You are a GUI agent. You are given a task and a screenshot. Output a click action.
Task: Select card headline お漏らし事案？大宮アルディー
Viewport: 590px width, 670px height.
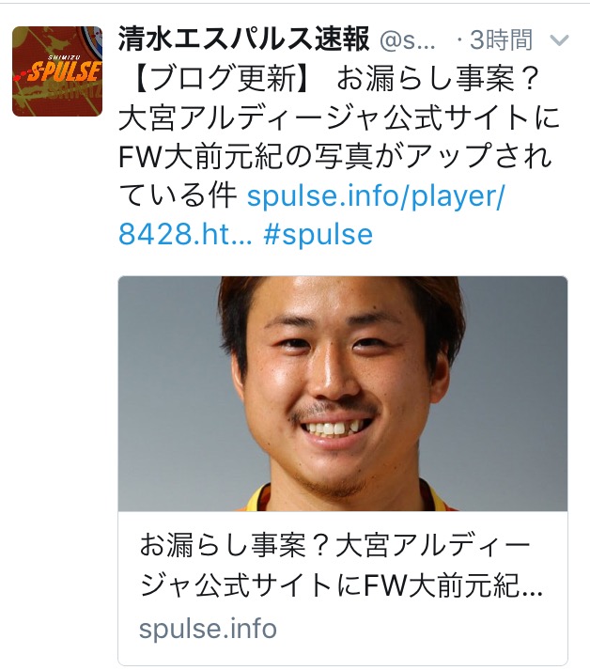tap(335, 546)
